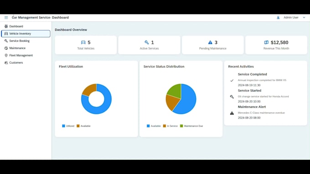This screenshot has width=310, height=174.
Task: Click 'Car Management Service- Dashboard' header title
Action: click(40, 18)
